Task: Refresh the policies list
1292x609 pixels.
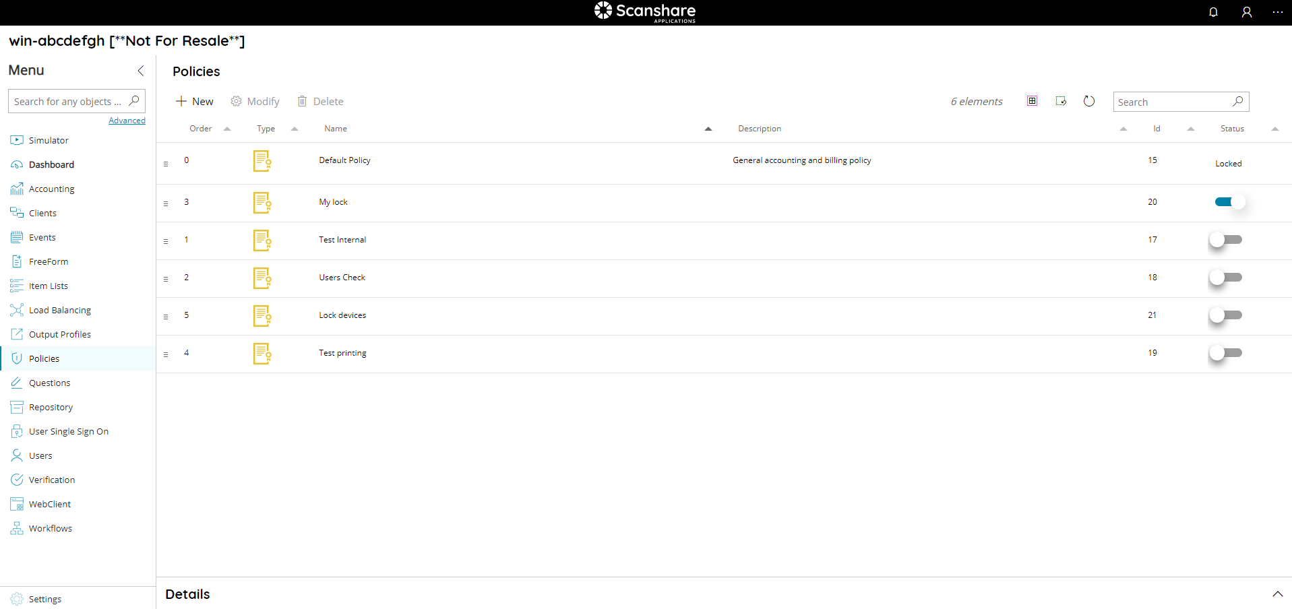Action: pos(1089,101)
